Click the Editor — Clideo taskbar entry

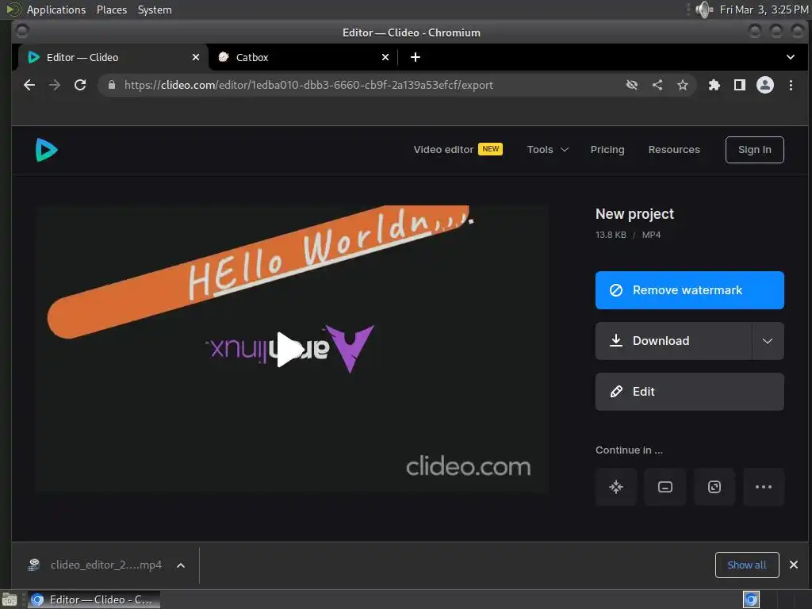click(x=94, y=599)
